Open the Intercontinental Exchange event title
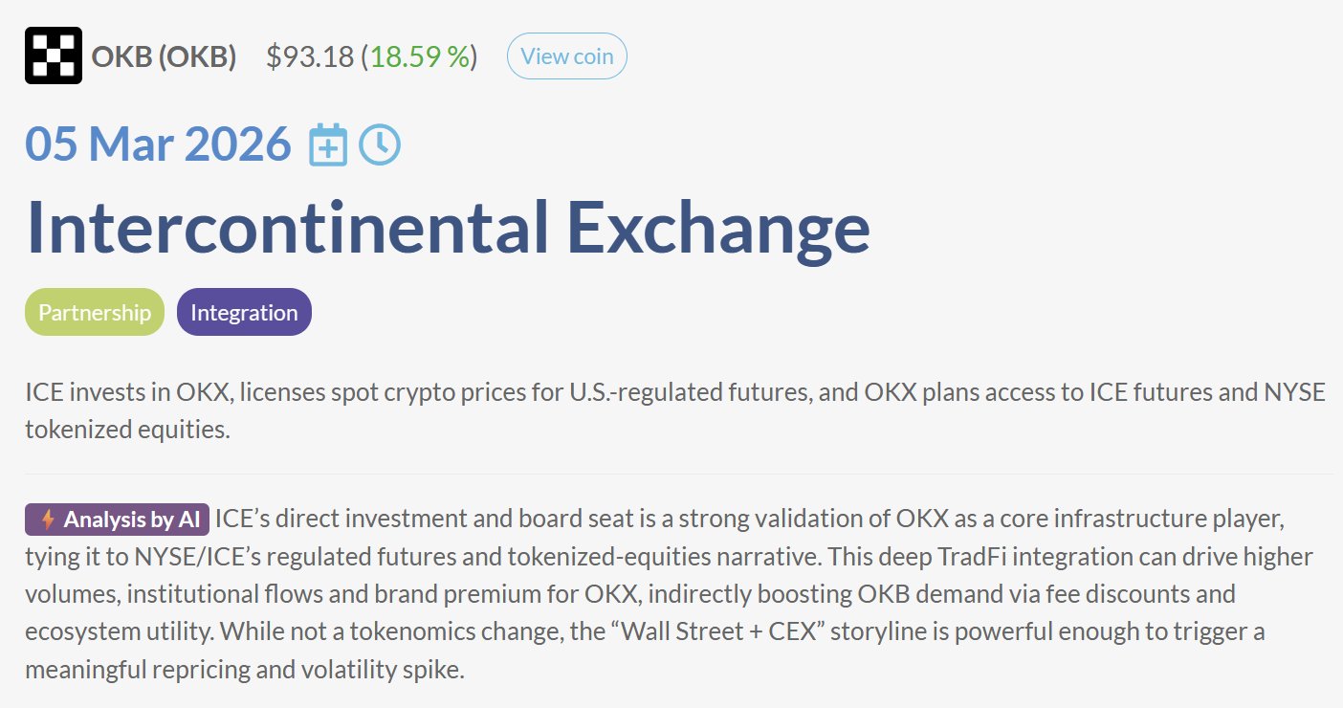Viewport: 1343px width, 708px height. (448, 227)
